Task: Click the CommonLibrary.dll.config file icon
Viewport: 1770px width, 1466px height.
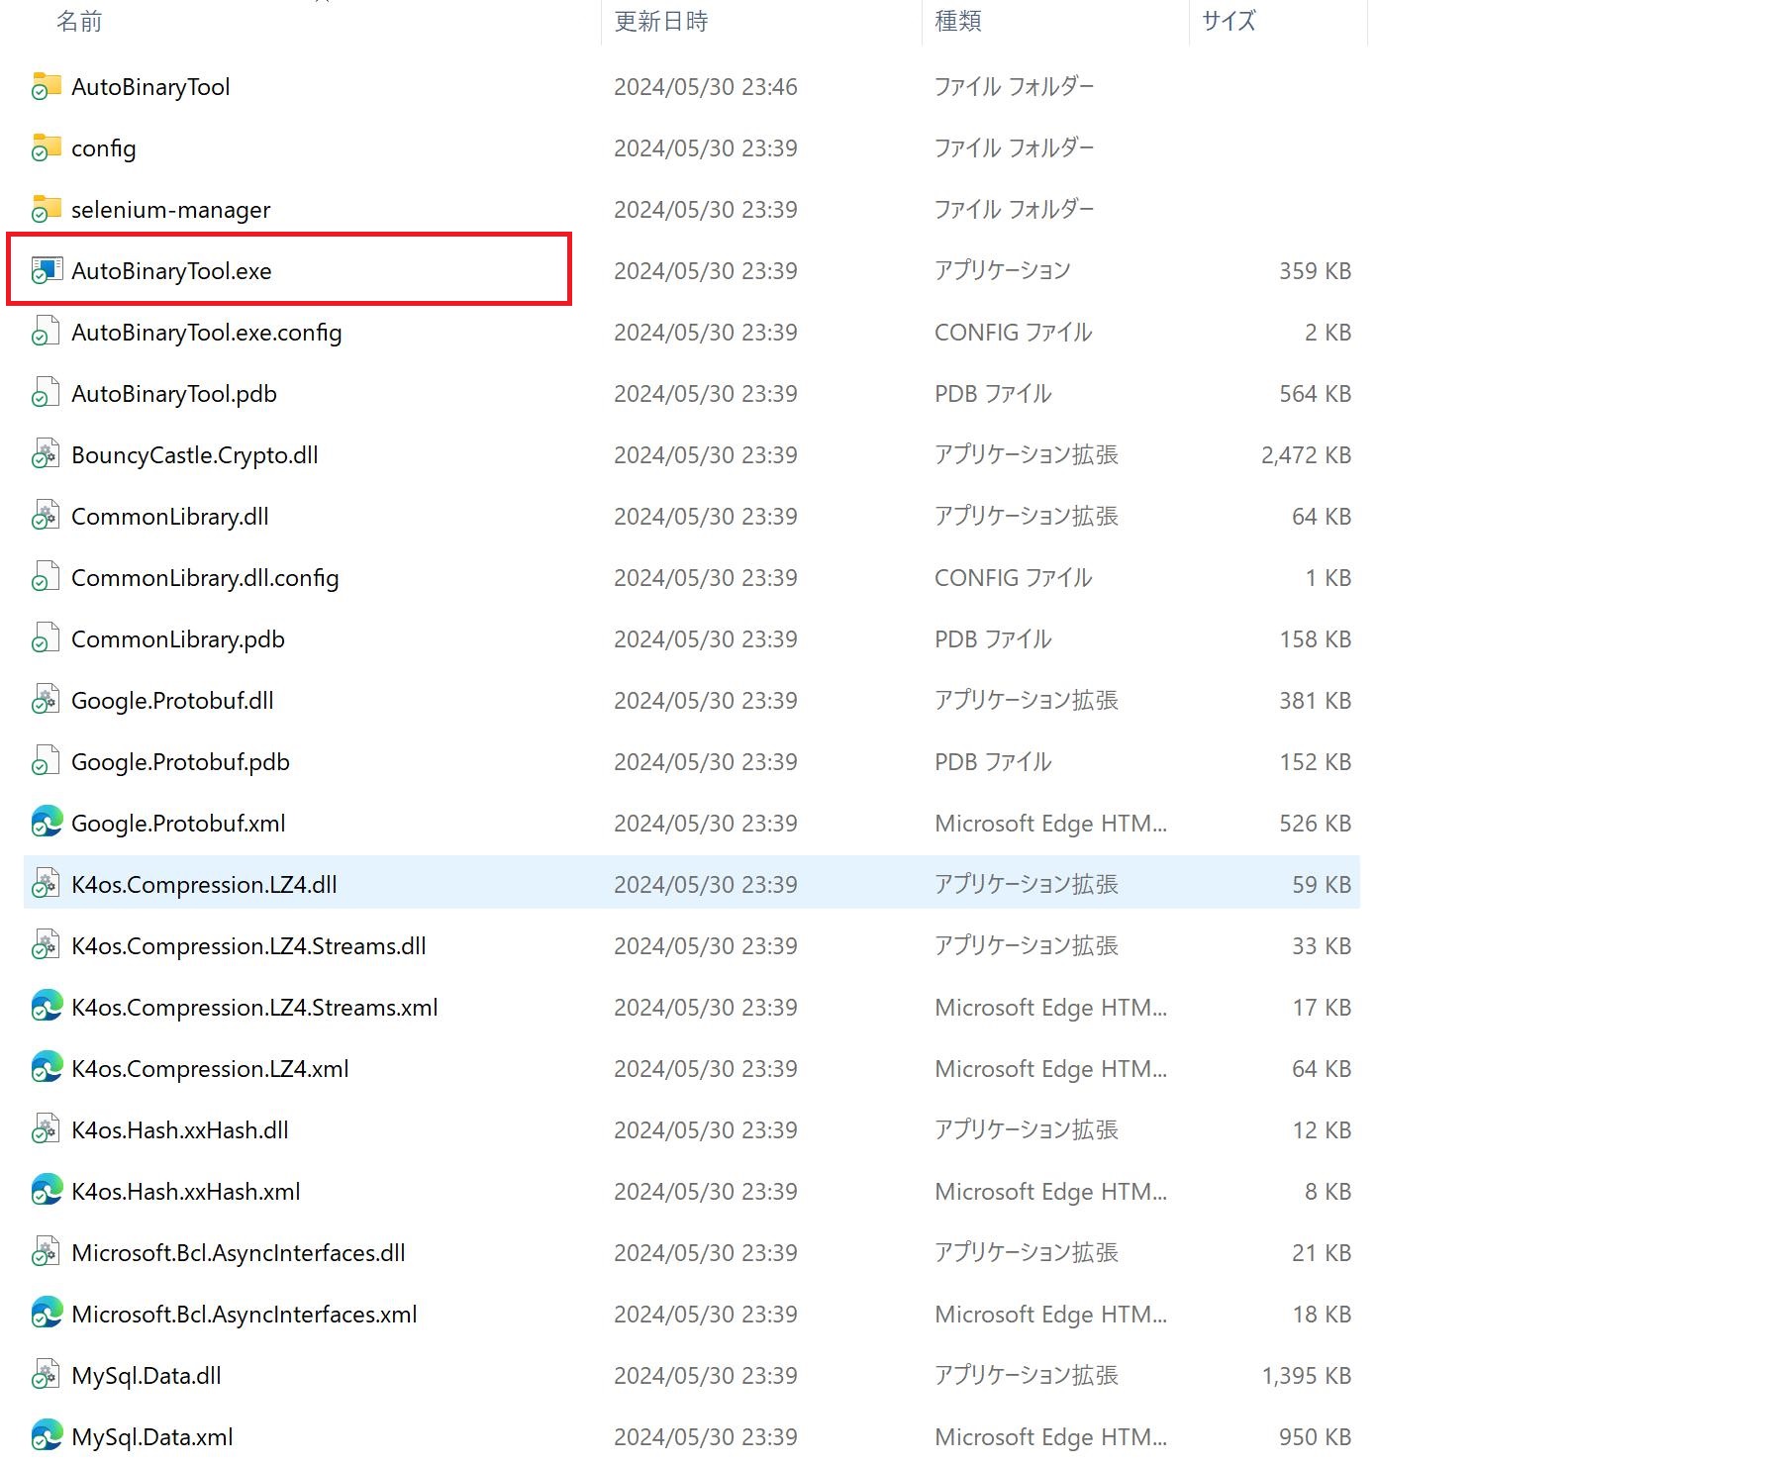Action: pyautogui.click(x=47, y=577)
